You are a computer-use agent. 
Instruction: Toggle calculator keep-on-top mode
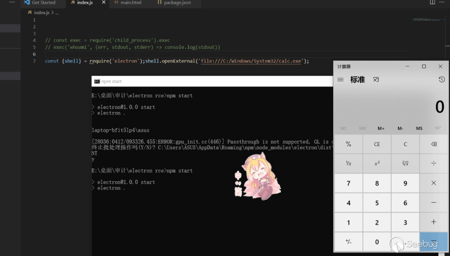point(376,80)
